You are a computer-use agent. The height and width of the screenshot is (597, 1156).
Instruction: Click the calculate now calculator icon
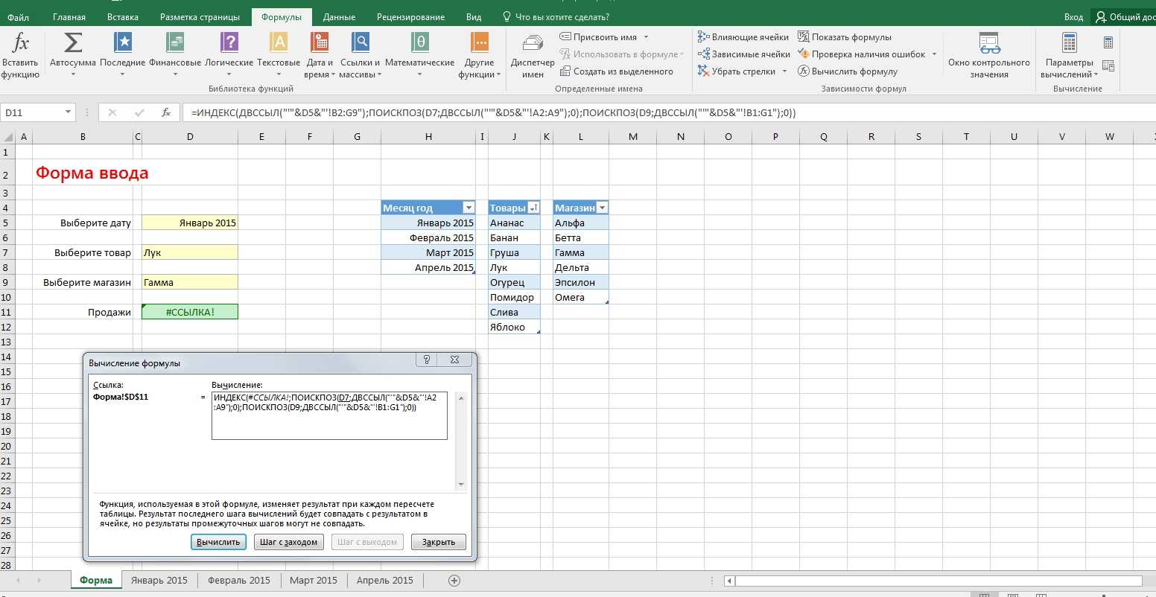[1108, 43]
